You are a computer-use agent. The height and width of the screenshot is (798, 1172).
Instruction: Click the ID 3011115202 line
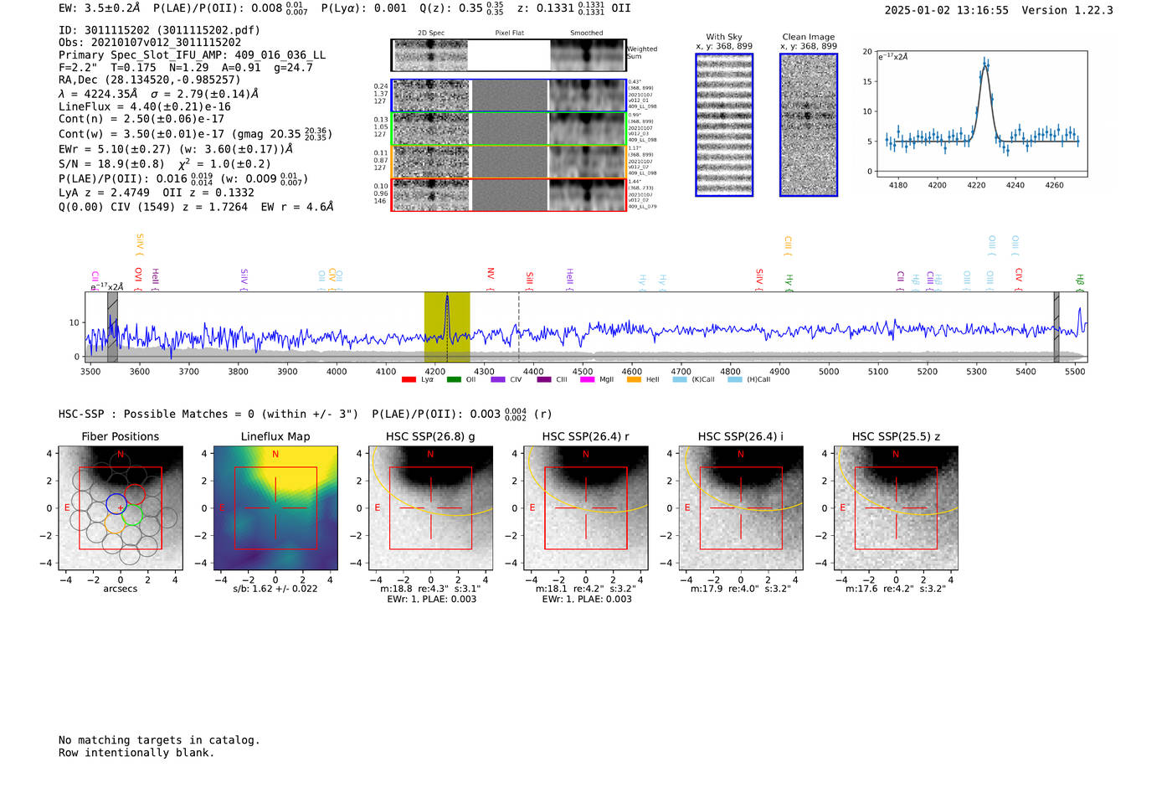(159, 30)
